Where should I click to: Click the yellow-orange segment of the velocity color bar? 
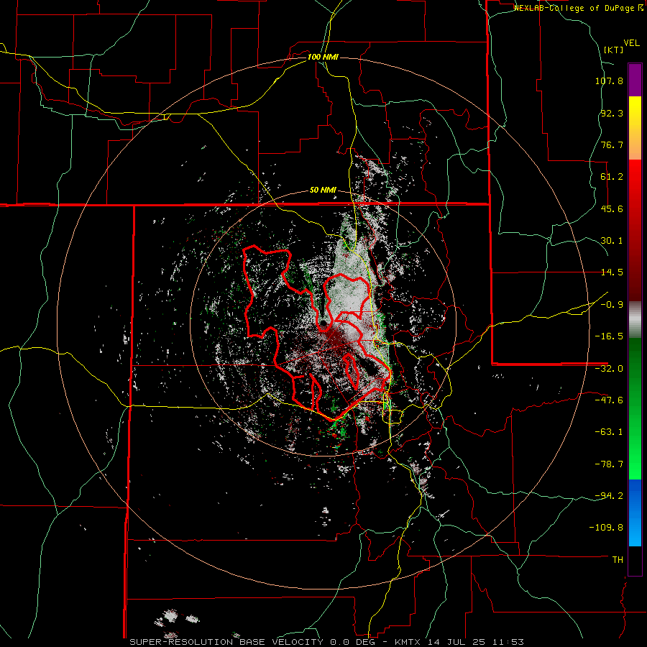[635, 128]
